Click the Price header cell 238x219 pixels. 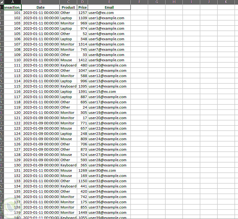(82, 7)
